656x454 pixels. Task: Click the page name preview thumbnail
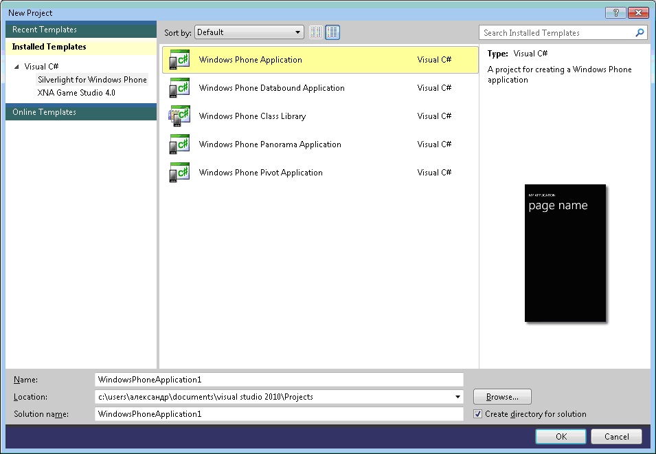click(565, 253)
